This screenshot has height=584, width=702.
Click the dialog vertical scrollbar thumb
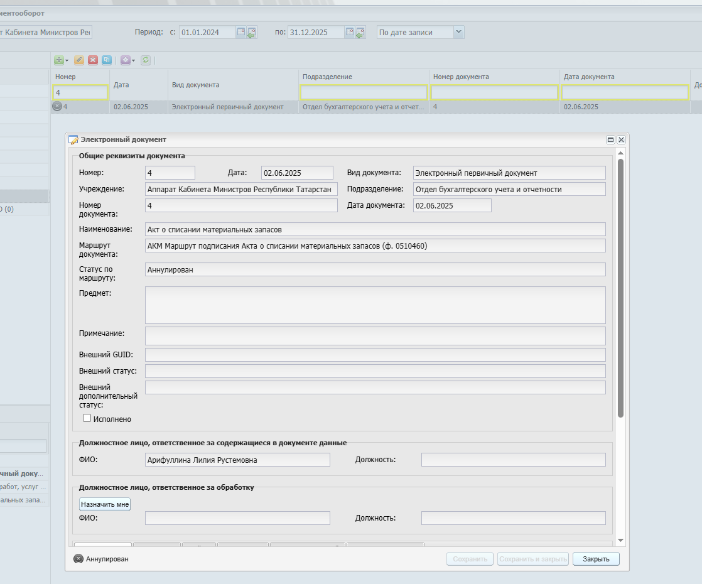click(x=620, y=288)
